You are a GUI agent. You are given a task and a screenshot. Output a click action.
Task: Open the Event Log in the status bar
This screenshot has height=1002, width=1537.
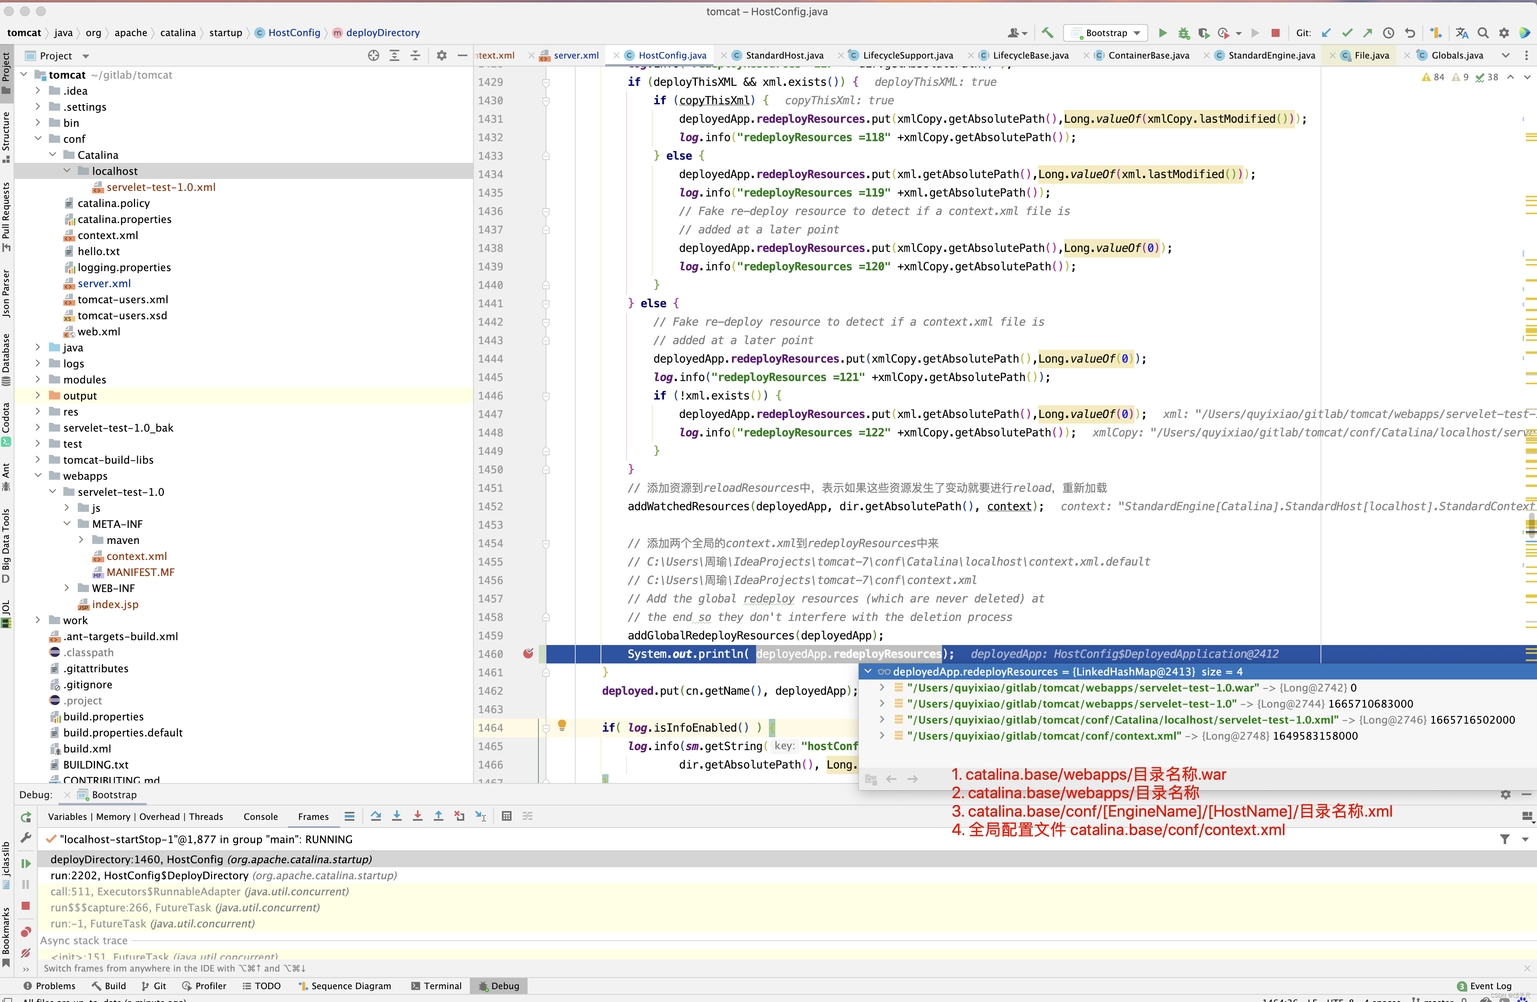[x=1485, y=986]
